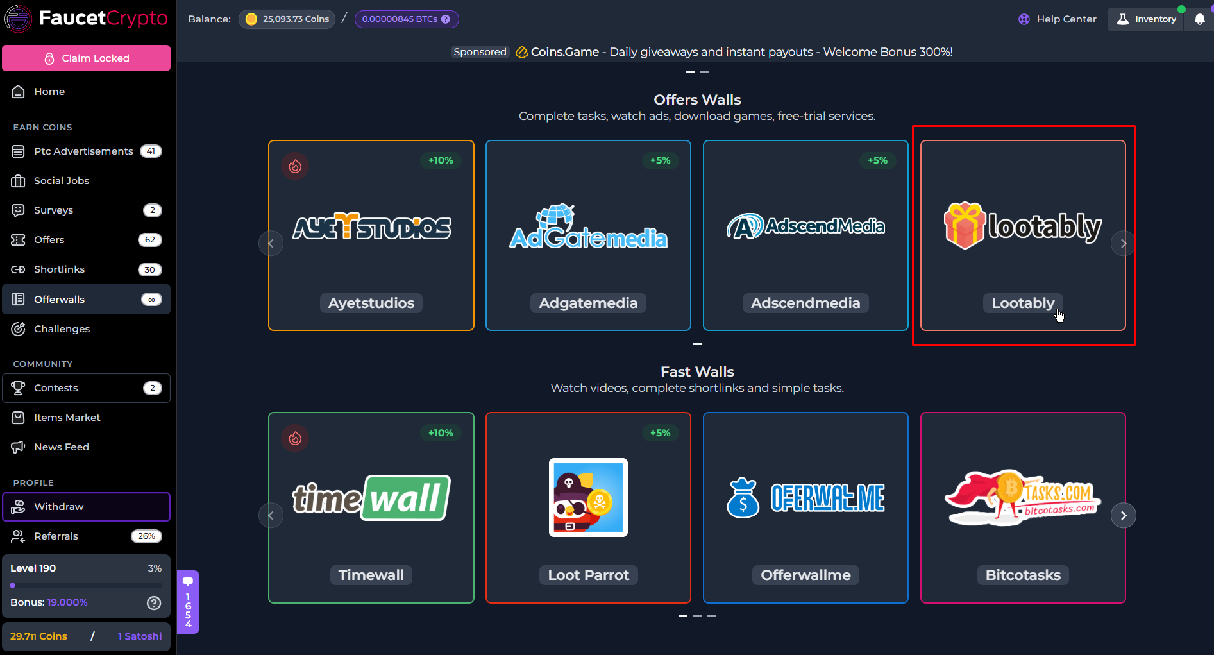Image resolution: width=1214 pixels, height=655 pixels.
Task: Click the Offers ticket icon
Action: (18, 240)
